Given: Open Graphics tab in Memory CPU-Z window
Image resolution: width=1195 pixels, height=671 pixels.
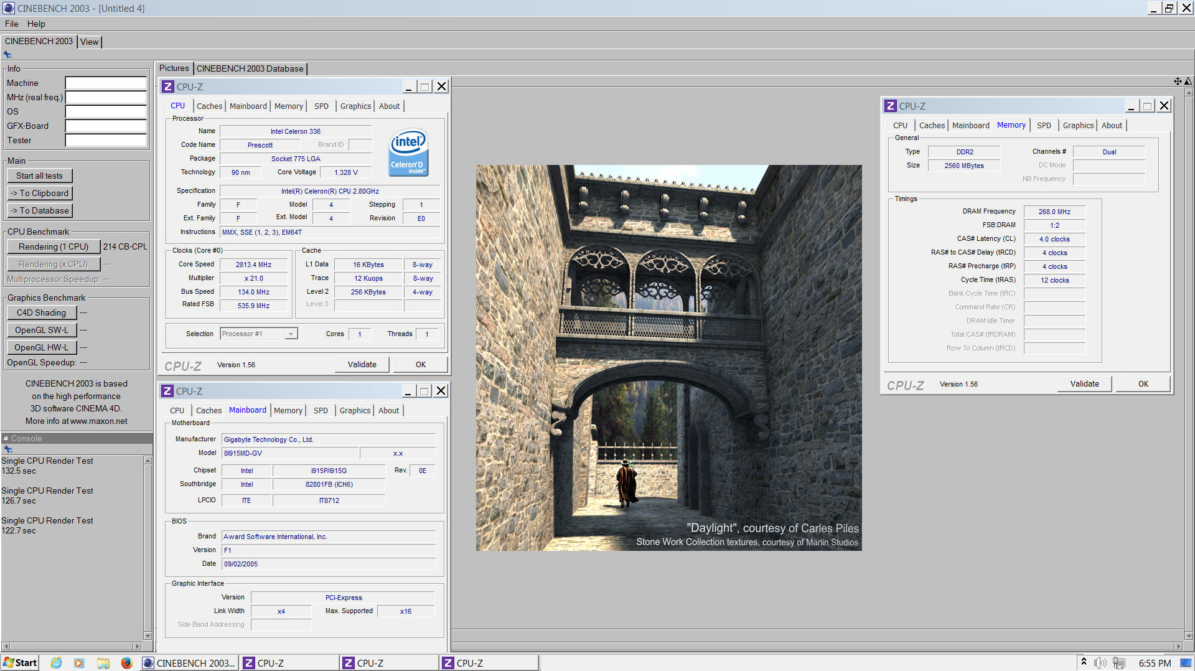Looking at the screenshot, I should coord(1078,126).
